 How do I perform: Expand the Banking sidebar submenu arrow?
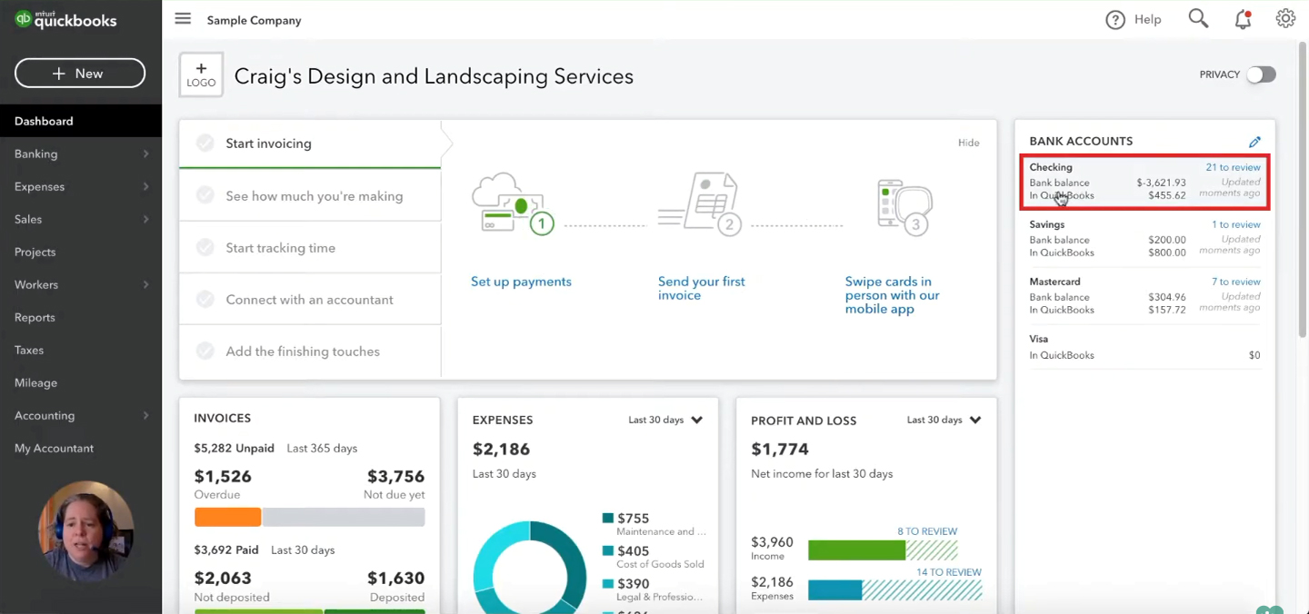145,154
